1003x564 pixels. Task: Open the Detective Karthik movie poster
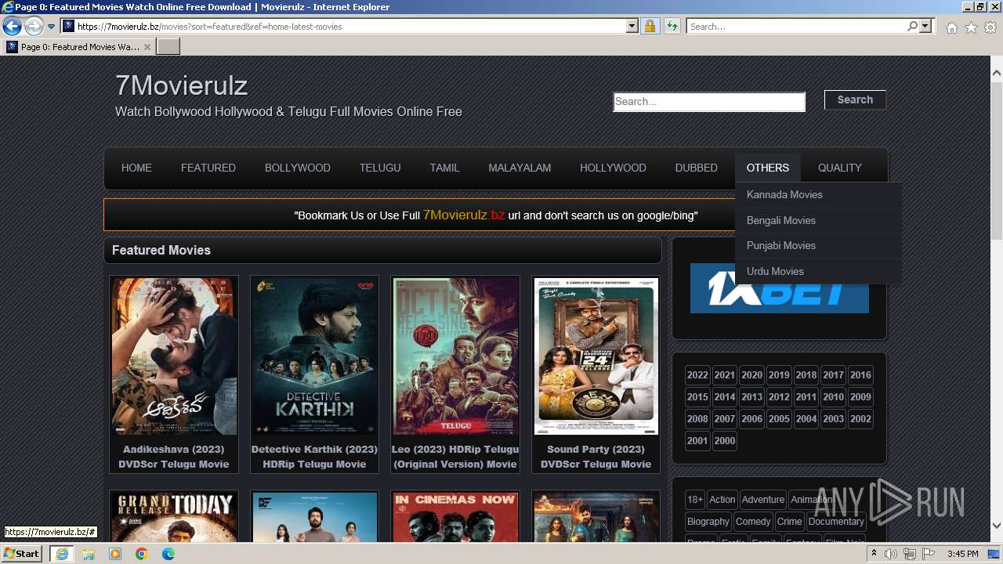(314, 356)
